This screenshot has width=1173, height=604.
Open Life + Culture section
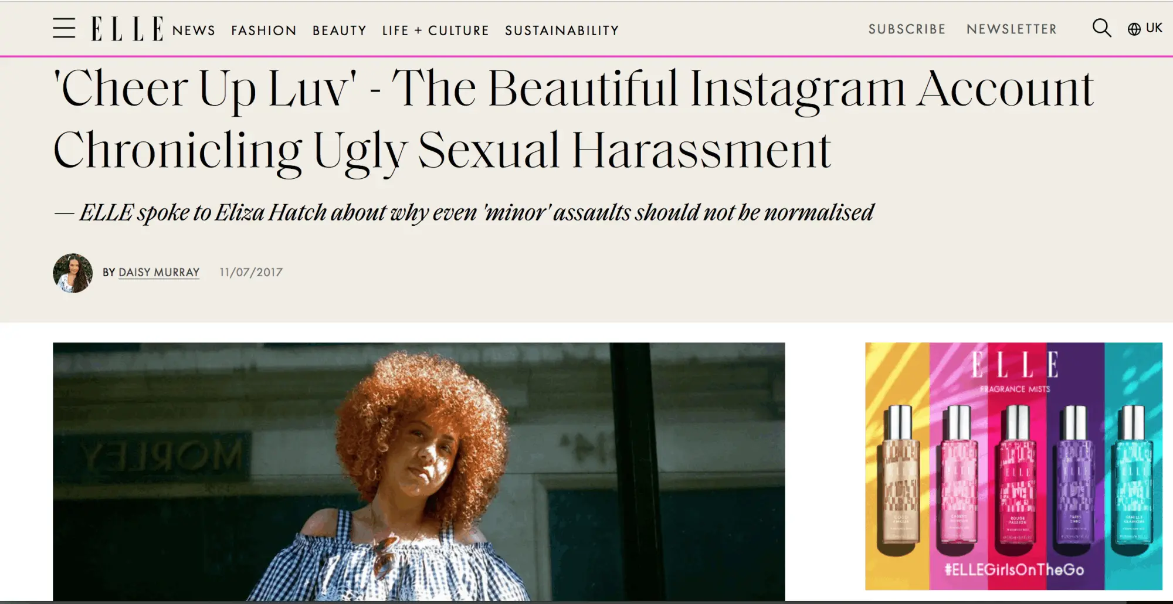click(x=435, y=30)
